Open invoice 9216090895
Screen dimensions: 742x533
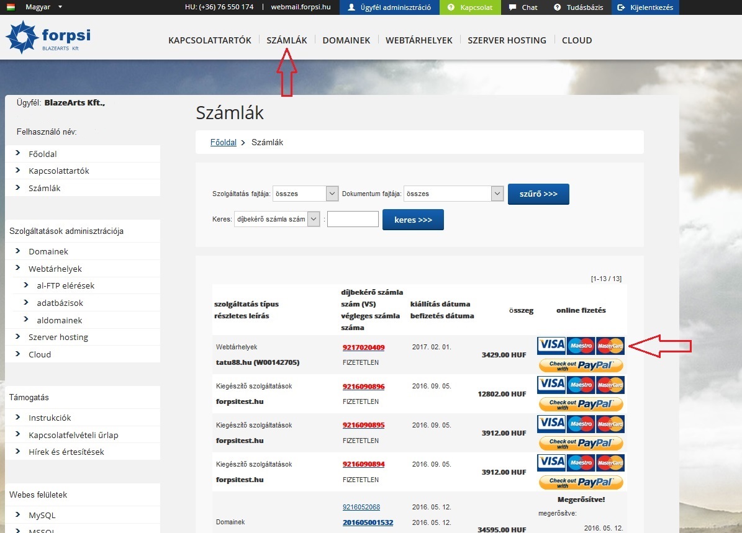tap(363, 425)
